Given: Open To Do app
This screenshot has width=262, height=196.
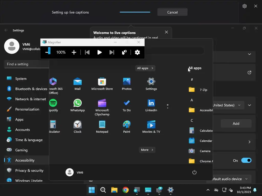Looking at the screenshot, I should click(x=127, y=105).
